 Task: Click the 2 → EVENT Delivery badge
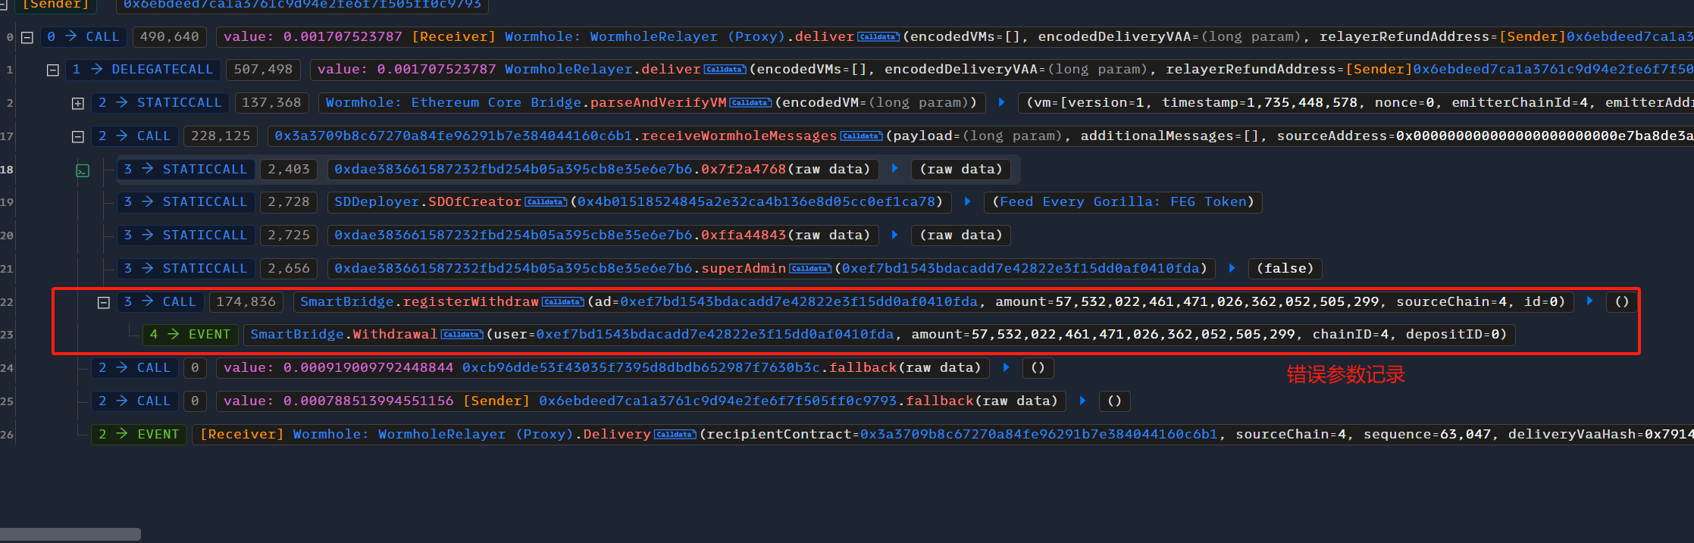click(139, 435)
